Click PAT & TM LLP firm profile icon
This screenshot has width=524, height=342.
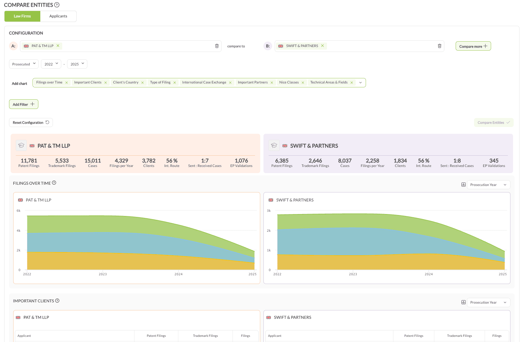(x=21, y=145)
